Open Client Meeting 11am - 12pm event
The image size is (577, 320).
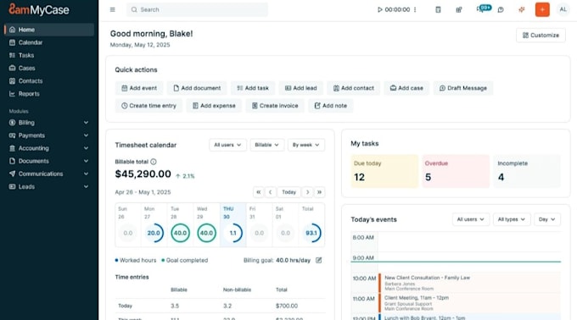click(469, 303)
